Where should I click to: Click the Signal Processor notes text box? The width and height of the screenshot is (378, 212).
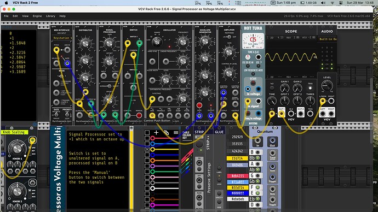[x=98, y=170]
